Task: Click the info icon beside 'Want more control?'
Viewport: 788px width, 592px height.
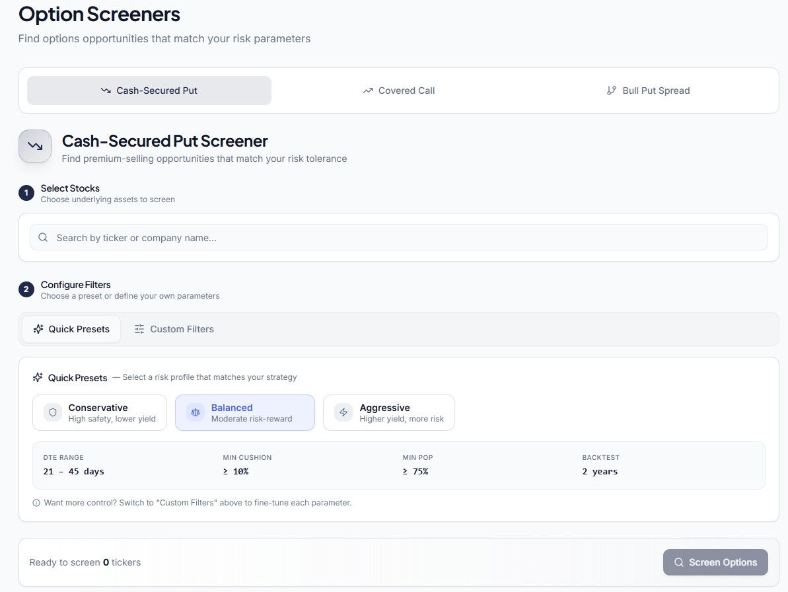Action: [36, 503]
